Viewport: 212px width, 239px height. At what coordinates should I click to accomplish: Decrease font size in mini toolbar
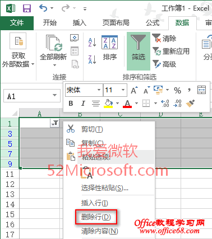[146, 90]
